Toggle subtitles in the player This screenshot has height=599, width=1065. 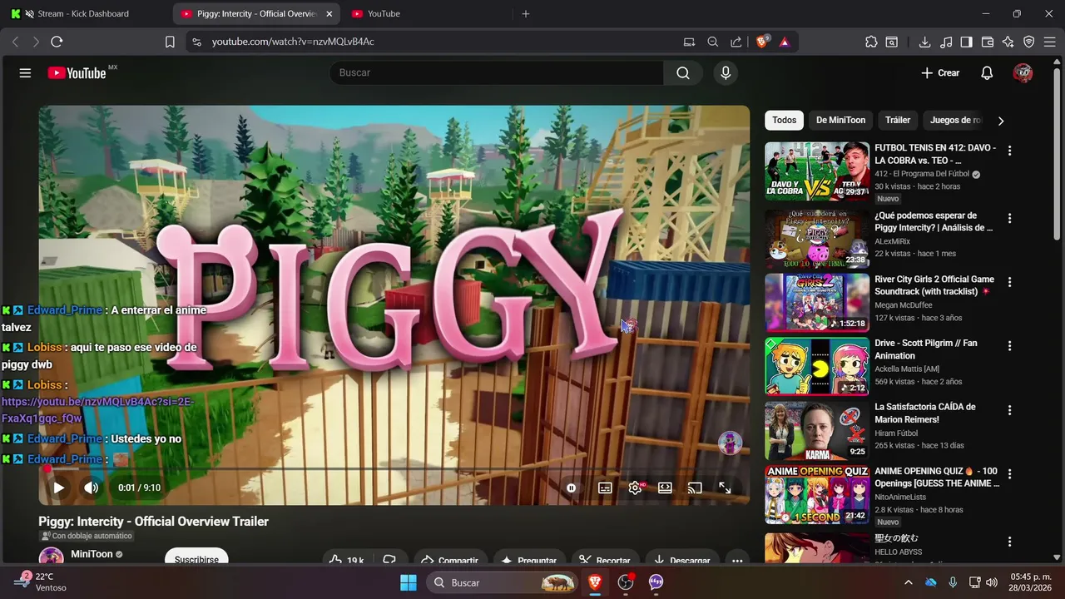coord(605,488)
